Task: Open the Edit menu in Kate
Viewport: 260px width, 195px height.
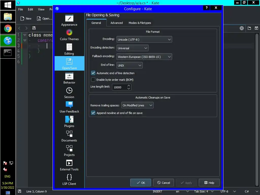Action: [30, 9]
